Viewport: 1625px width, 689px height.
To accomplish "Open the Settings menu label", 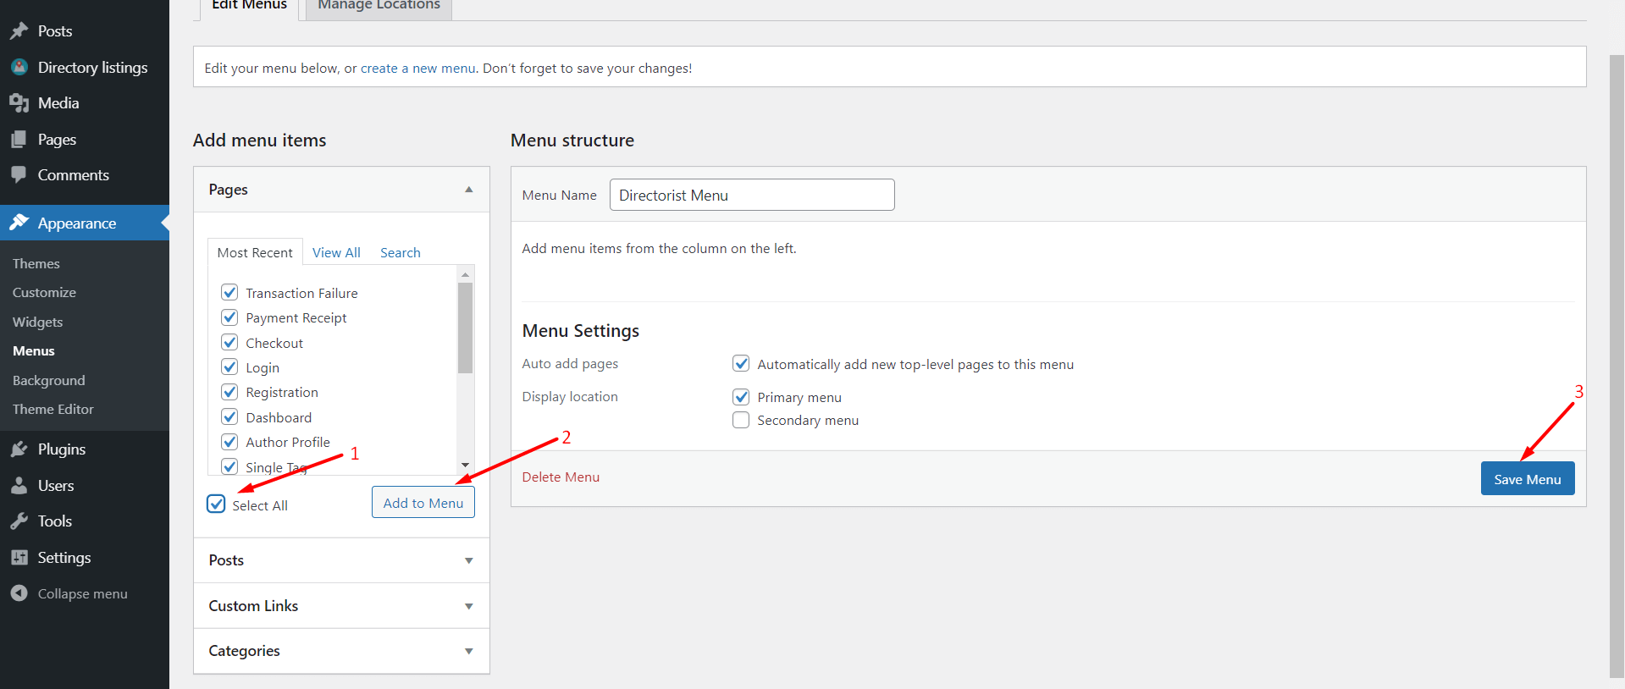I will click(64, 558).
